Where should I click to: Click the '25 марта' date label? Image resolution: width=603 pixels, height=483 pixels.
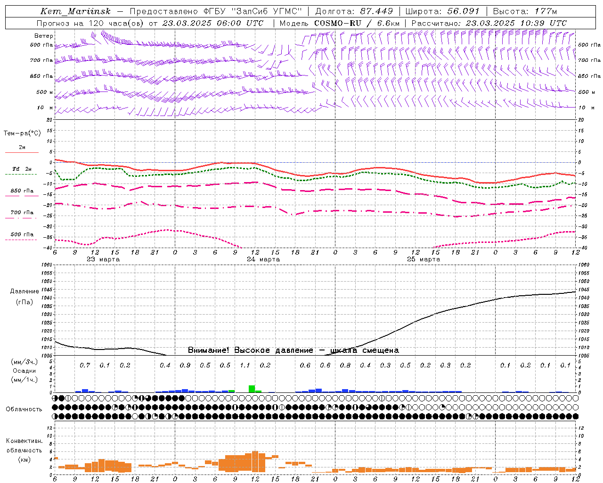[x=424, y=259]
